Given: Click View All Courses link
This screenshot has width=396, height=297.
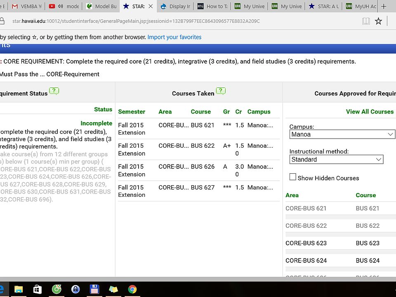Looking at the screenshot, I should [370, 112].
